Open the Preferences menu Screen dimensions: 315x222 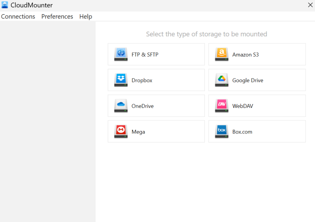pos(57,17)
